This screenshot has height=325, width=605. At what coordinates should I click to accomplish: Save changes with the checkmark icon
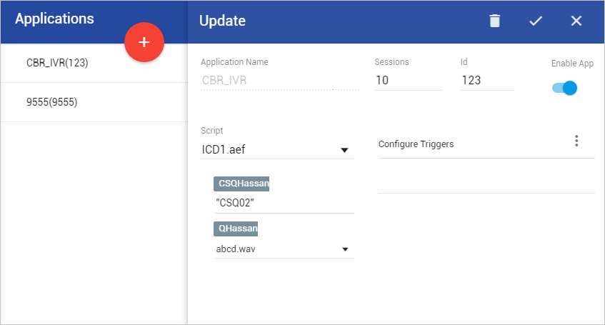point(536,21)
